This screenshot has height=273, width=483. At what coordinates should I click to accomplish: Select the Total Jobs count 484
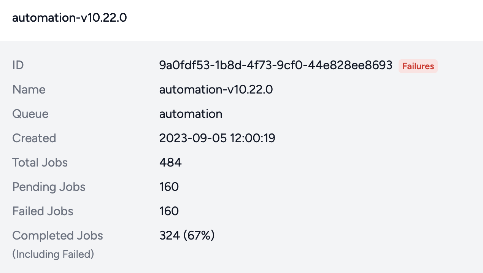coord(170,162)
